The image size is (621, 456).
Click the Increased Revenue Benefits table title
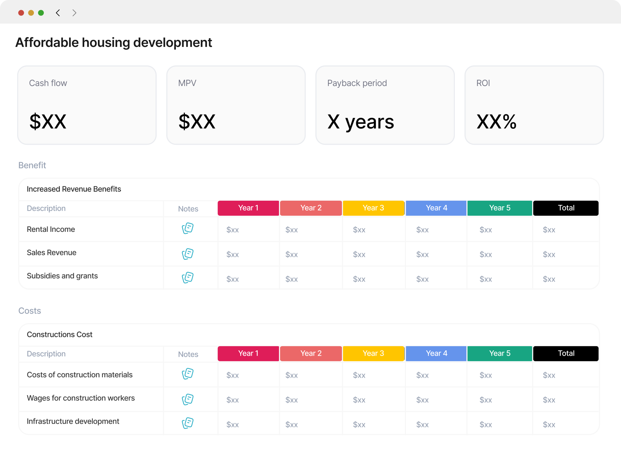tap(74, 189)
